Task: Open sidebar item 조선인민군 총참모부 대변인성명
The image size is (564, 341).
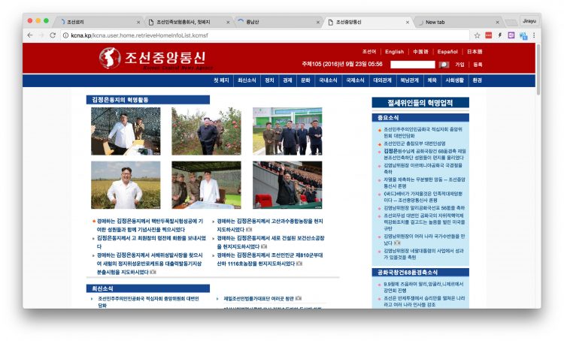Action: coord(414,143)
